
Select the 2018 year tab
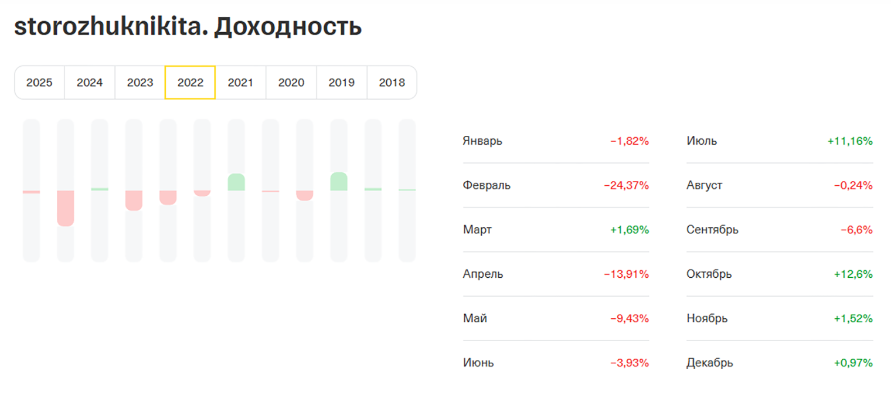pos(392,83)
